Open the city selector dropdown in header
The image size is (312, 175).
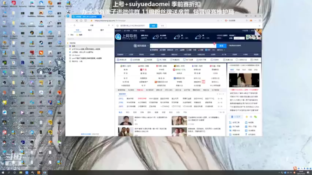point(239,38)
